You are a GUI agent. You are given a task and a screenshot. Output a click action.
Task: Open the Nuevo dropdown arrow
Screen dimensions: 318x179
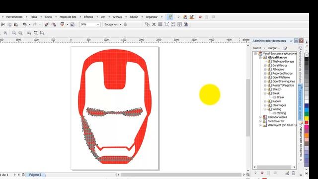[264, 48]
